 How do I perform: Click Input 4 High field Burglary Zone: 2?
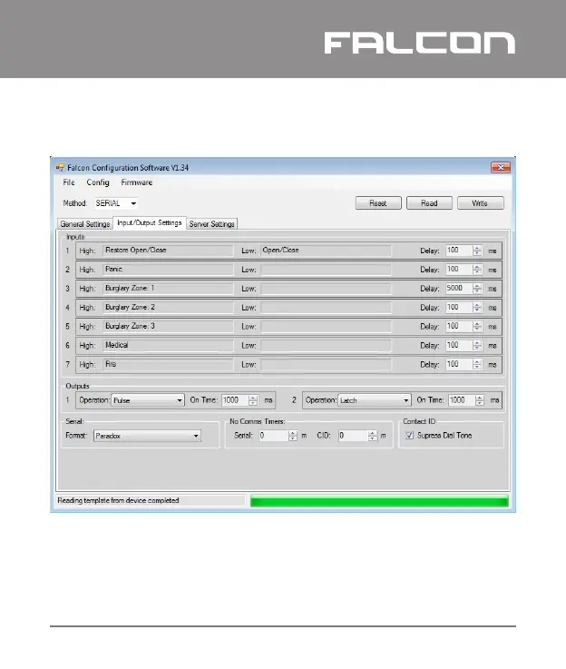point(168,308)
